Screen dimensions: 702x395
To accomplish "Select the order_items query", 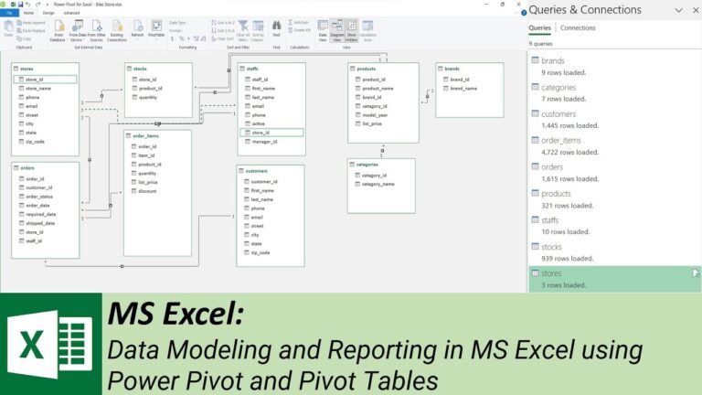I will pos(614,145).
